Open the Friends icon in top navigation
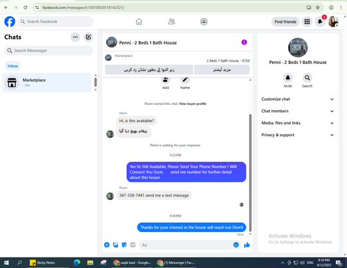Viewport: 347px width, 268px height. (171, 22)
